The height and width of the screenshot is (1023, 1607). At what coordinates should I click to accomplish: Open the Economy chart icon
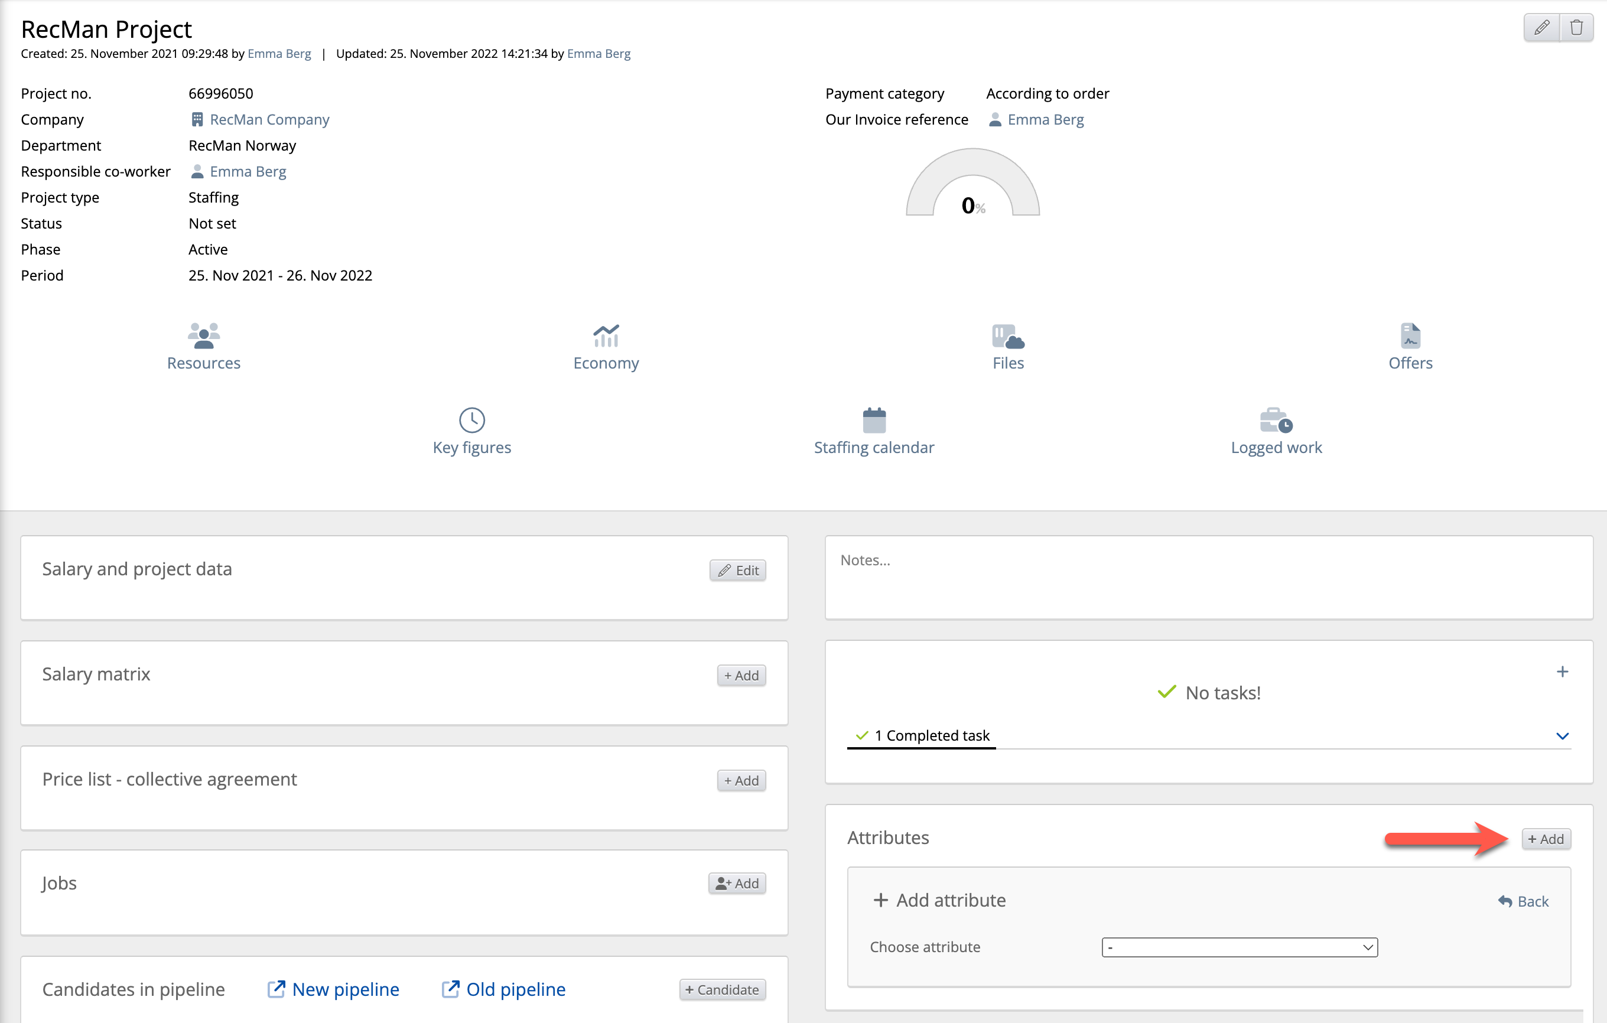pos(606,335)
